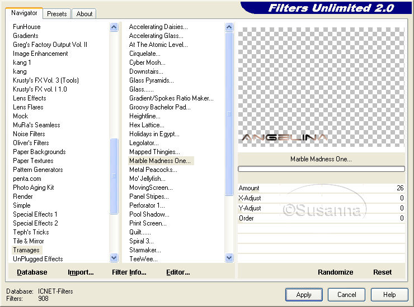The image size is (414, 307).
Task: Select the Marble Madness One... filter
Action: 160,161
